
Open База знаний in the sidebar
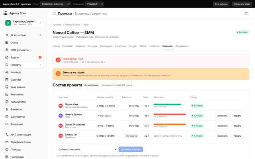(24, 87)
